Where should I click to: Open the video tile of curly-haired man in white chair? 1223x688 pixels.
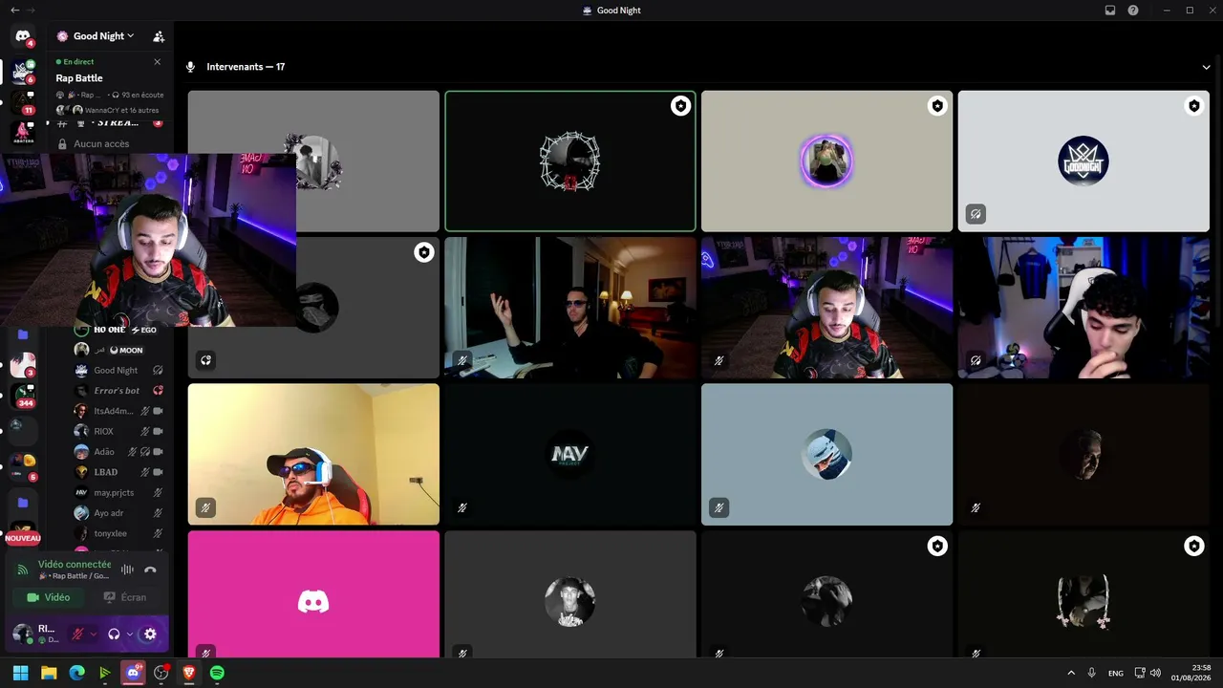(x=1084, y=308)
